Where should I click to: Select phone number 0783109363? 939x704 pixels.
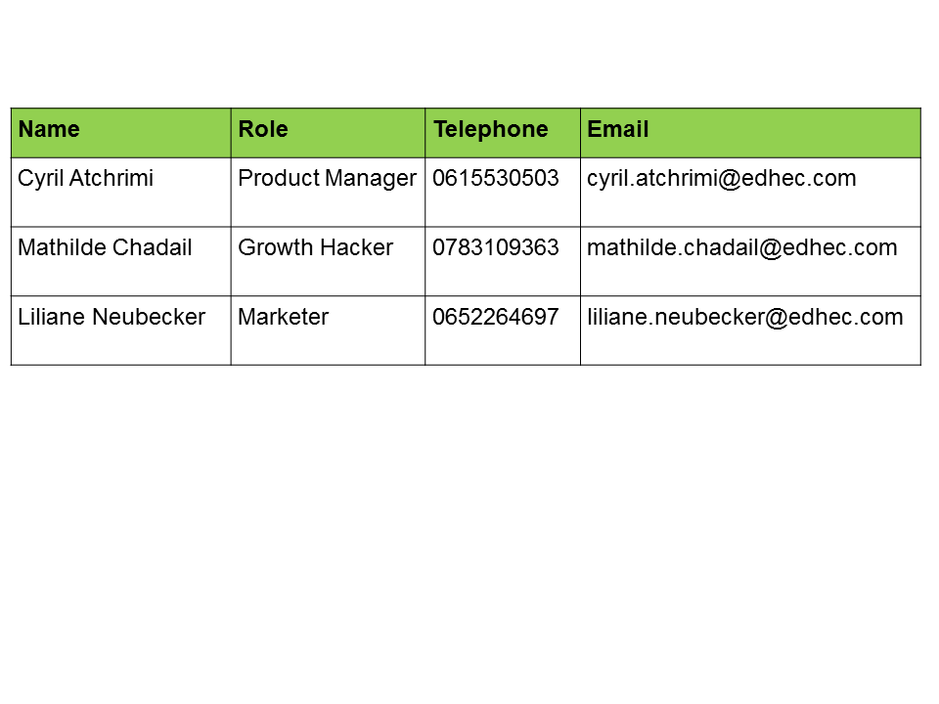pos(496,248)
